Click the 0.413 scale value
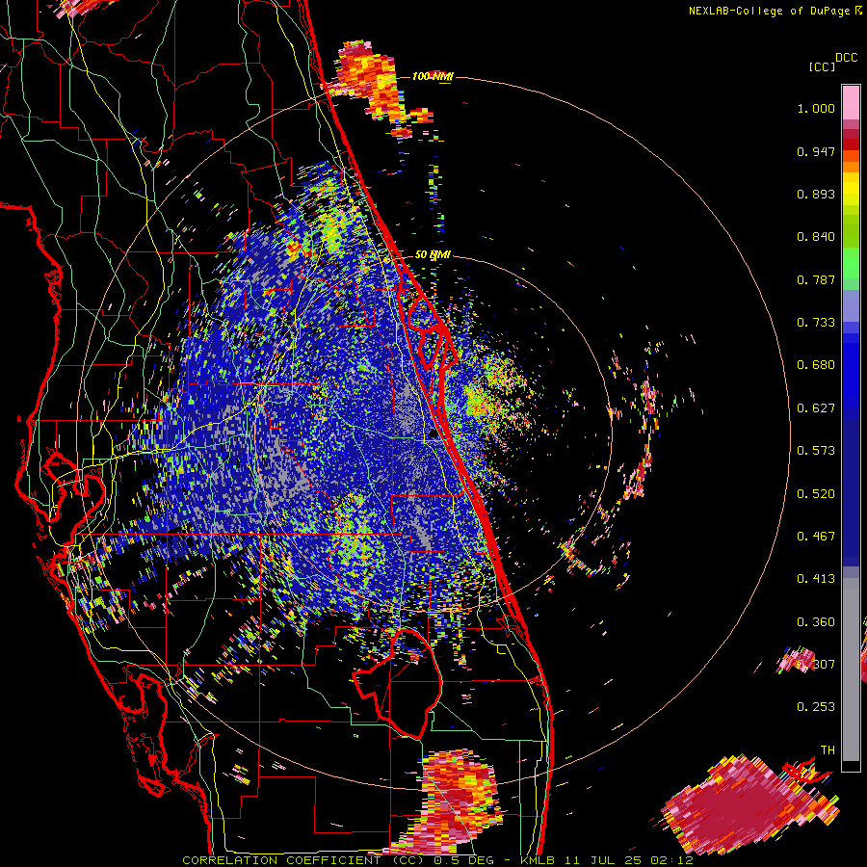Screen dimensions: 867x867 click(x=816, y=579)
